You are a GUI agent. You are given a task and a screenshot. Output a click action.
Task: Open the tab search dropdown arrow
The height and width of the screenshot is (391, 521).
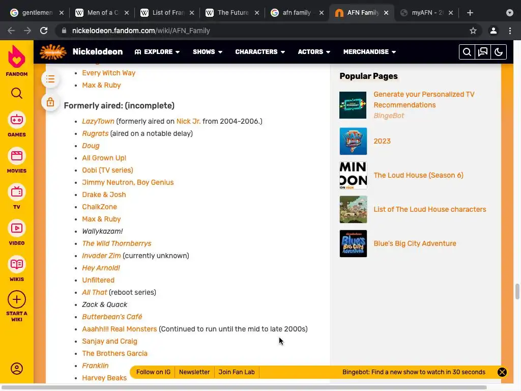510,13
